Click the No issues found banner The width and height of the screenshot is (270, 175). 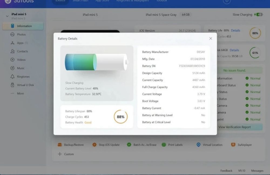pyautogui.click(x=235, y=70)
